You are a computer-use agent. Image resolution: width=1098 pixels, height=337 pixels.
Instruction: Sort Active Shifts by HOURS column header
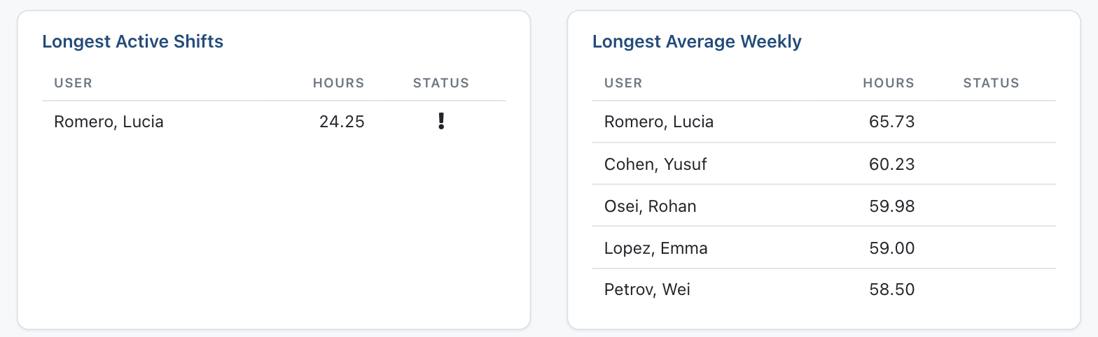(x=339, y=83)
